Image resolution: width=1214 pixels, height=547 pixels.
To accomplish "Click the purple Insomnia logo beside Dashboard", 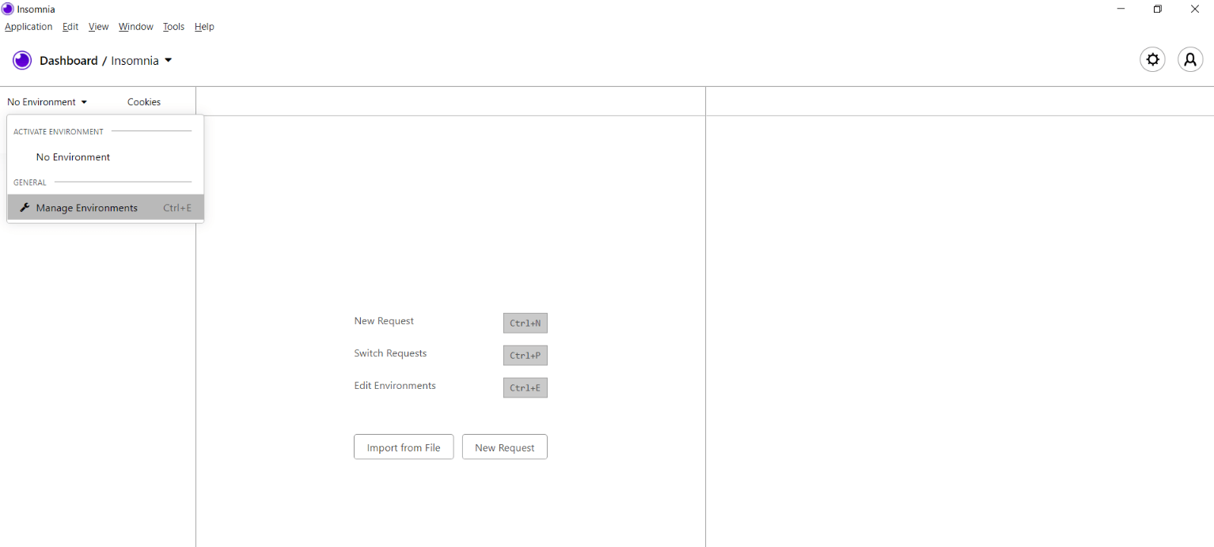I will click(22, 61).
